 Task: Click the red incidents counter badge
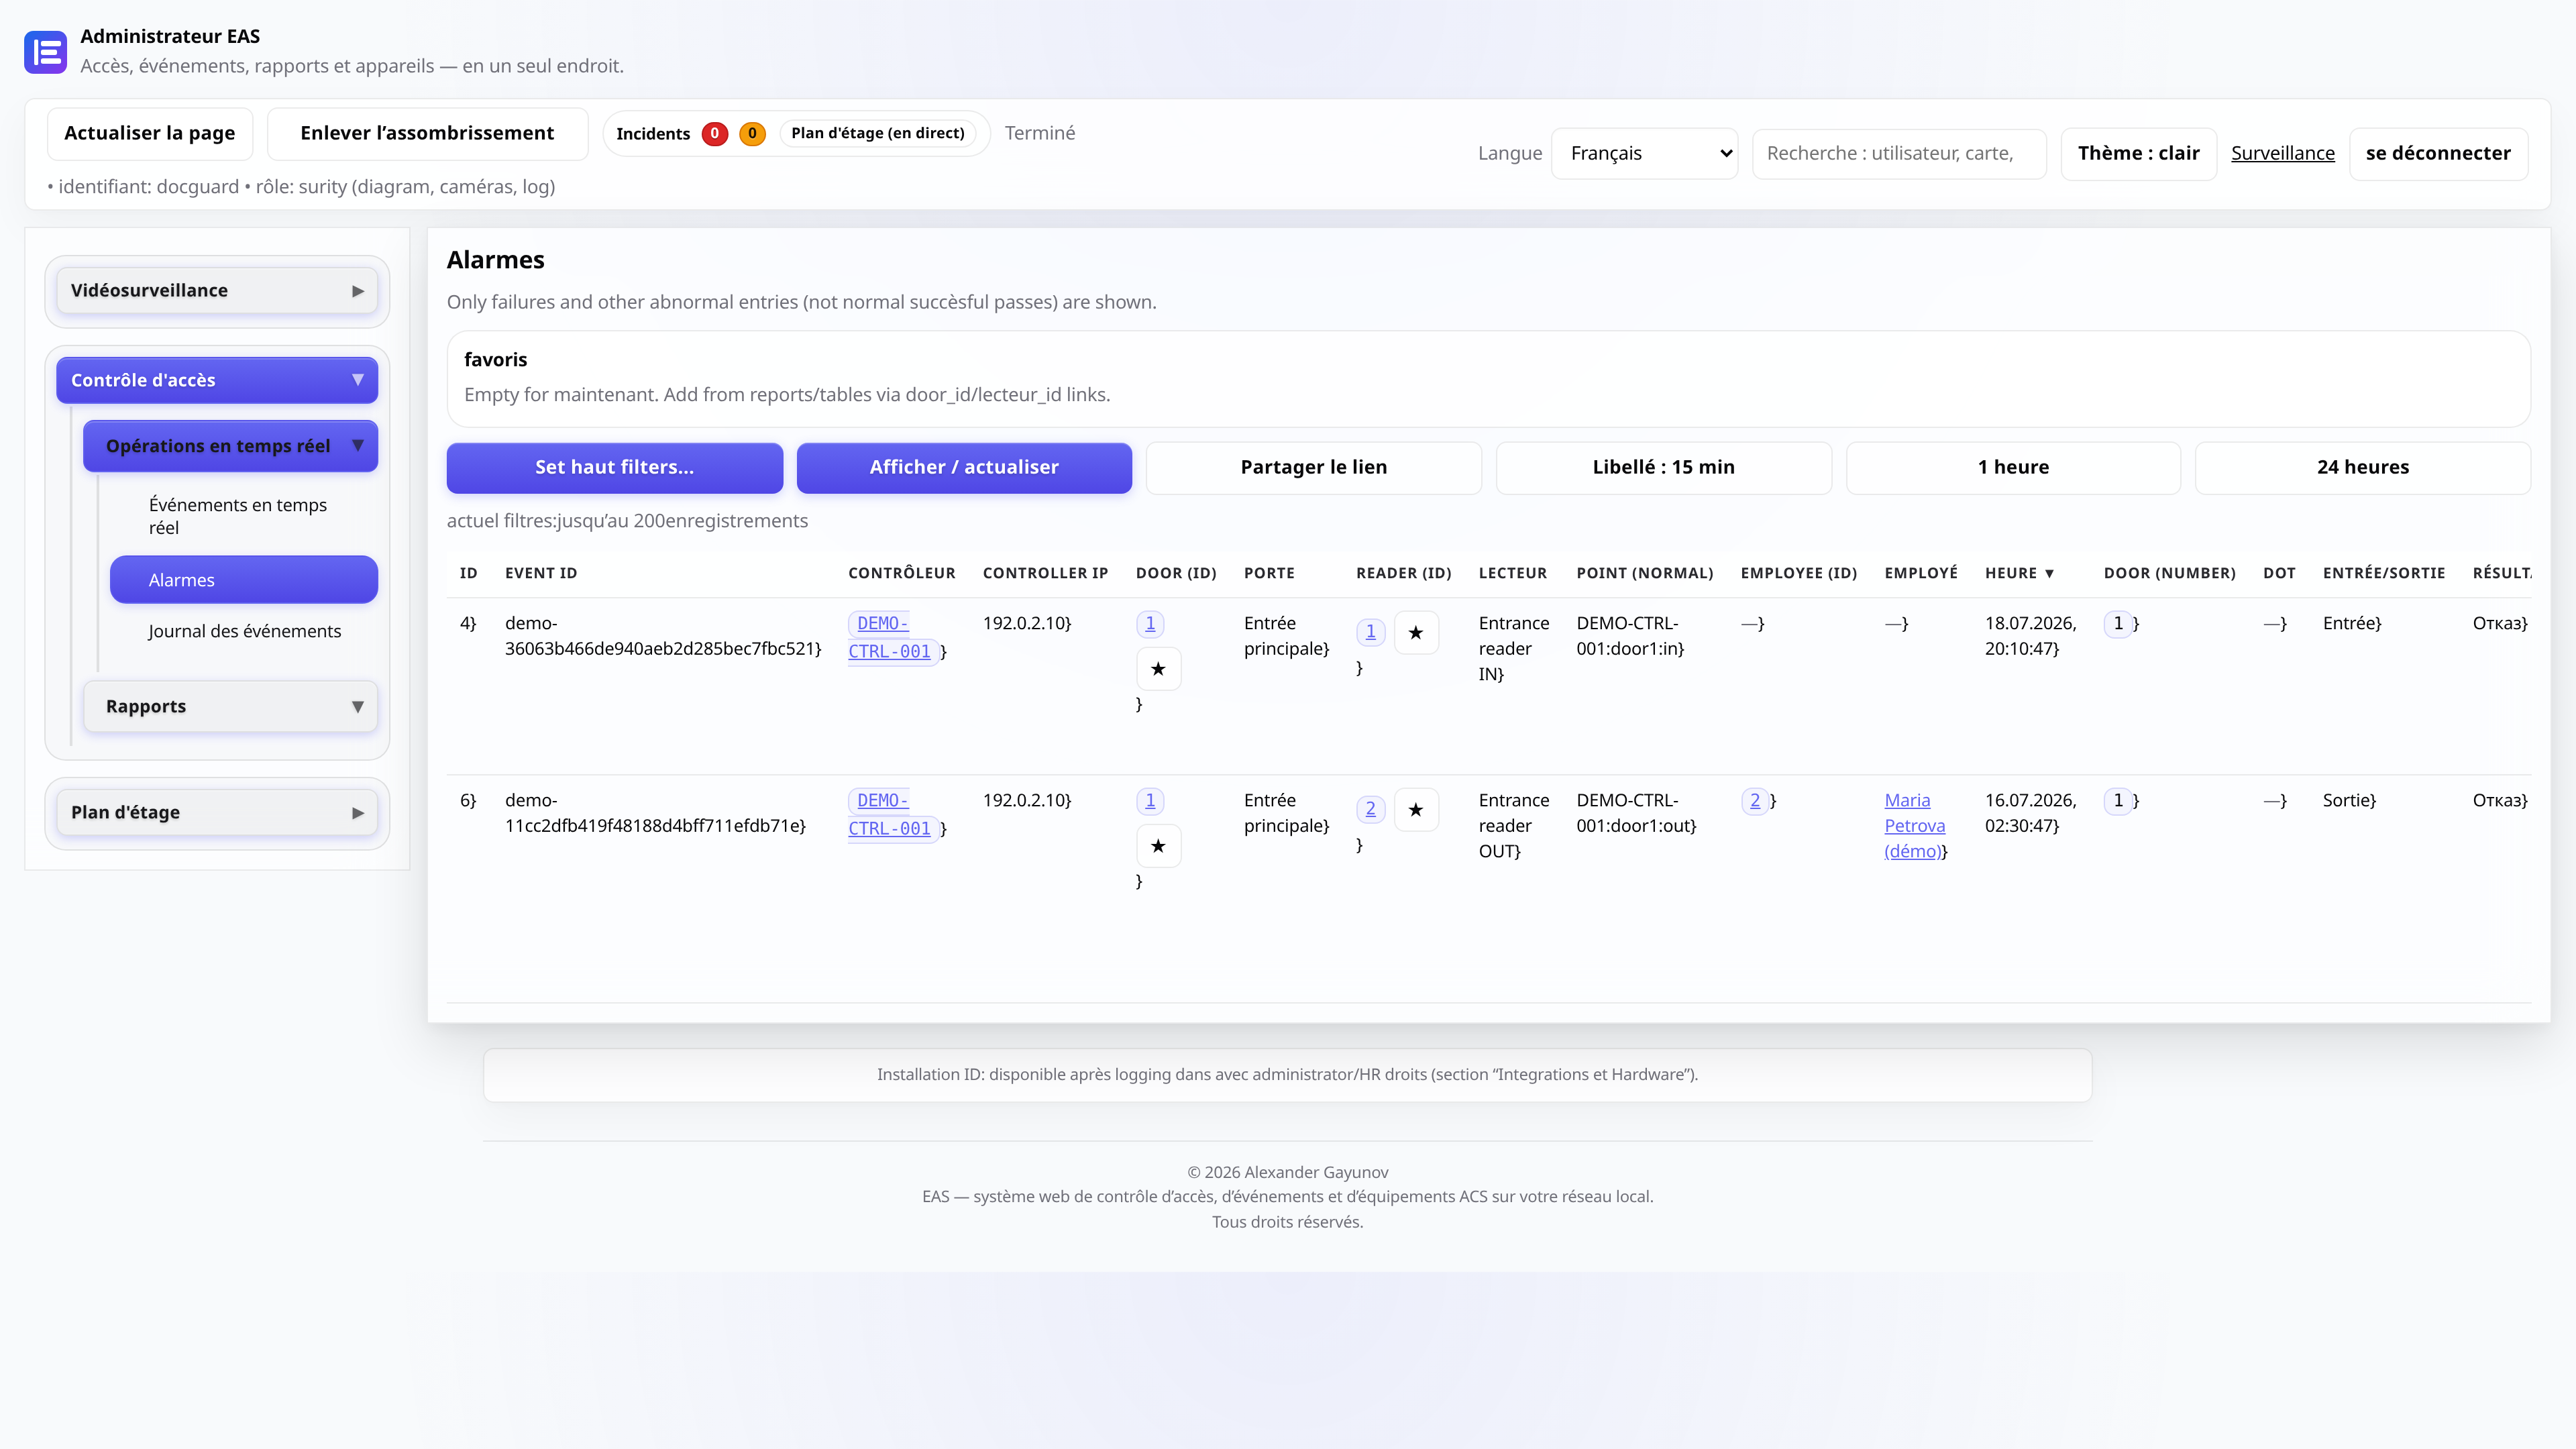pyautogui.click(x=714, y=133)
